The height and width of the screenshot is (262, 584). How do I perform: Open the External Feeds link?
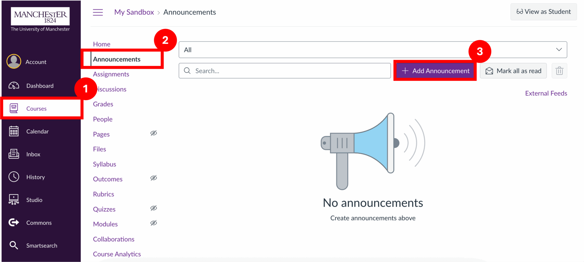tap(546, 93)
